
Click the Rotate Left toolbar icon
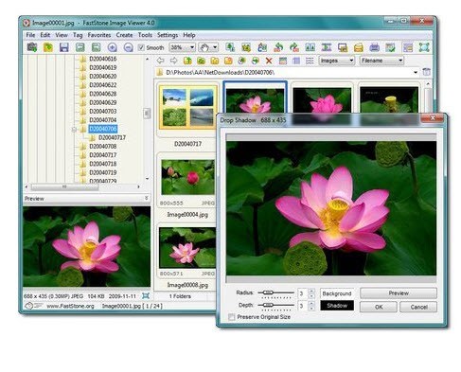(x=278, y=47)
